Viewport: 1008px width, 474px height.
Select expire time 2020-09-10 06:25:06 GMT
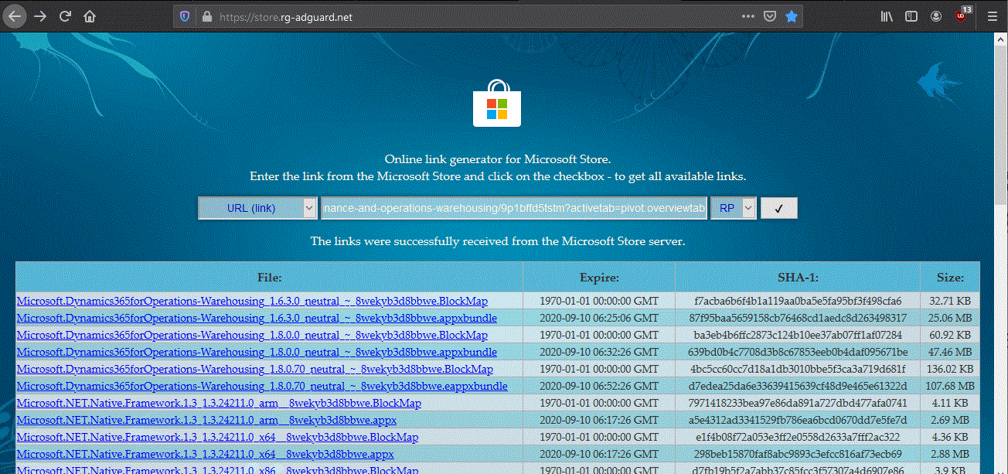pos(599,318)
